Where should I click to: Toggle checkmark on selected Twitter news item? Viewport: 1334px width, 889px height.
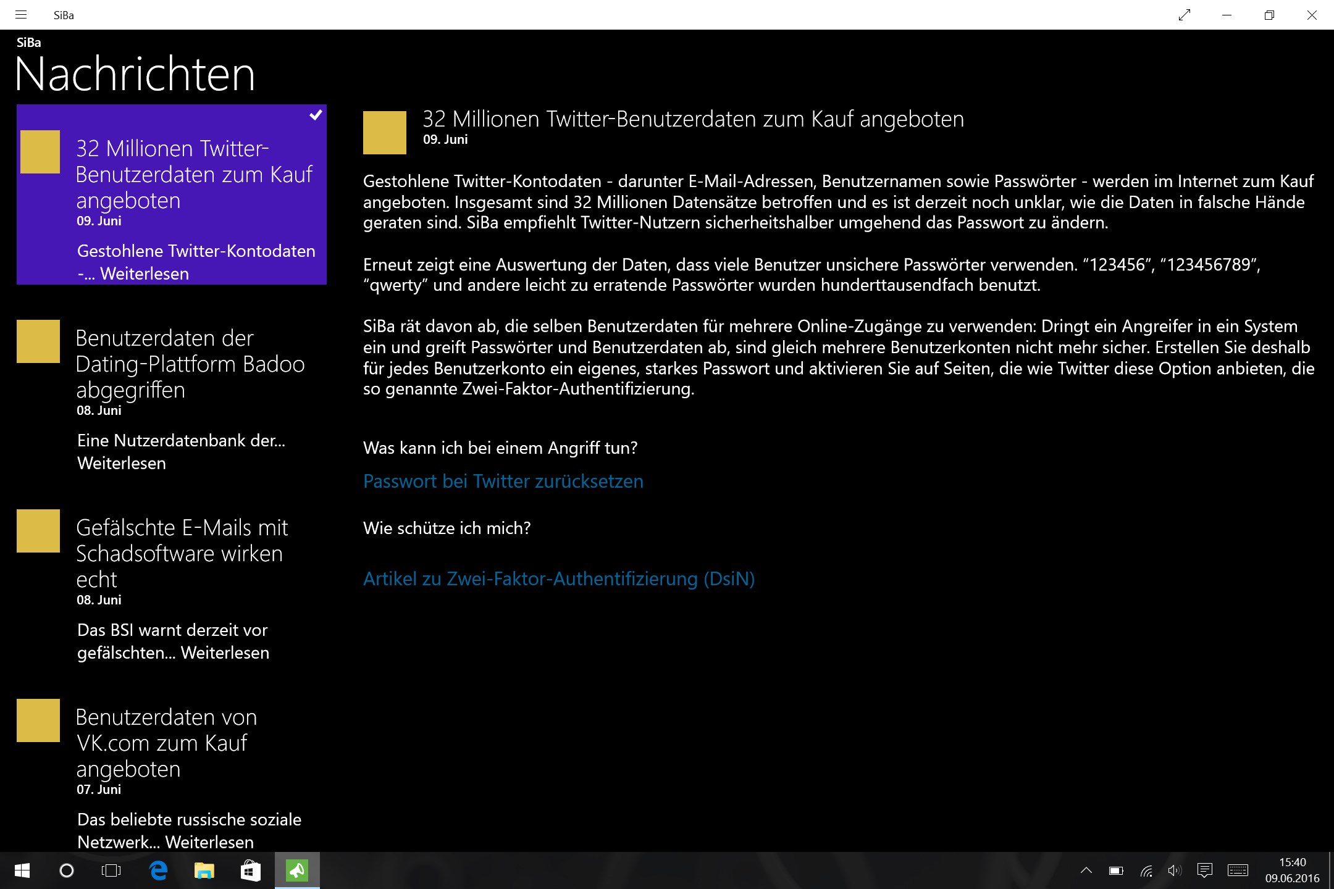316,115
